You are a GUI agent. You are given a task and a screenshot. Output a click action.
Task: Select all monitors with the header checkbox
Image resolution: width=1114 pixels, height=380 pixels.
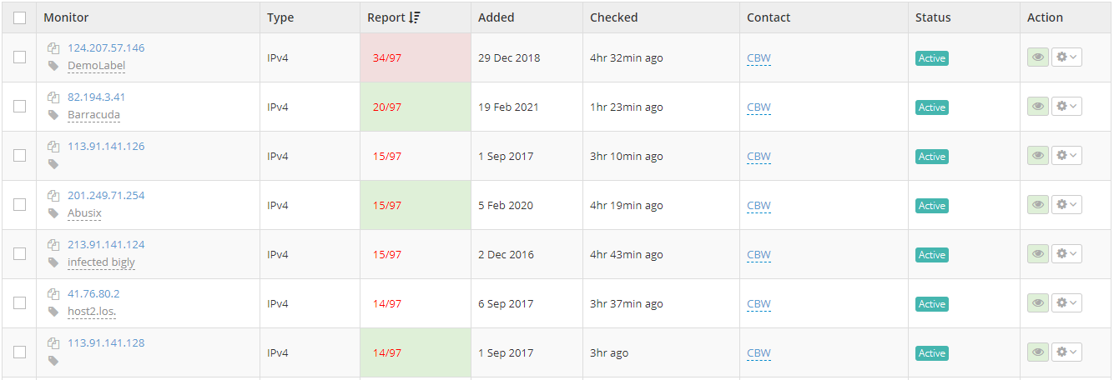pos(20,17)
